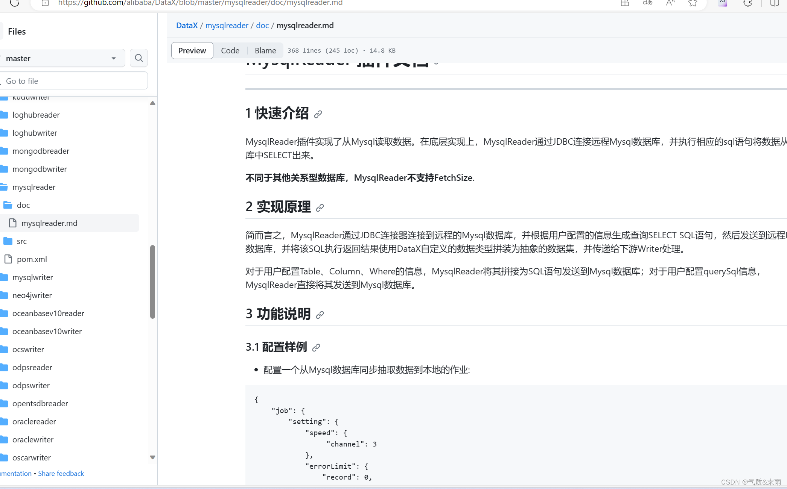Expand the loghubreader folder
Image resolution: width=787 pixels, height=489 pixels.
click(36, 115)
